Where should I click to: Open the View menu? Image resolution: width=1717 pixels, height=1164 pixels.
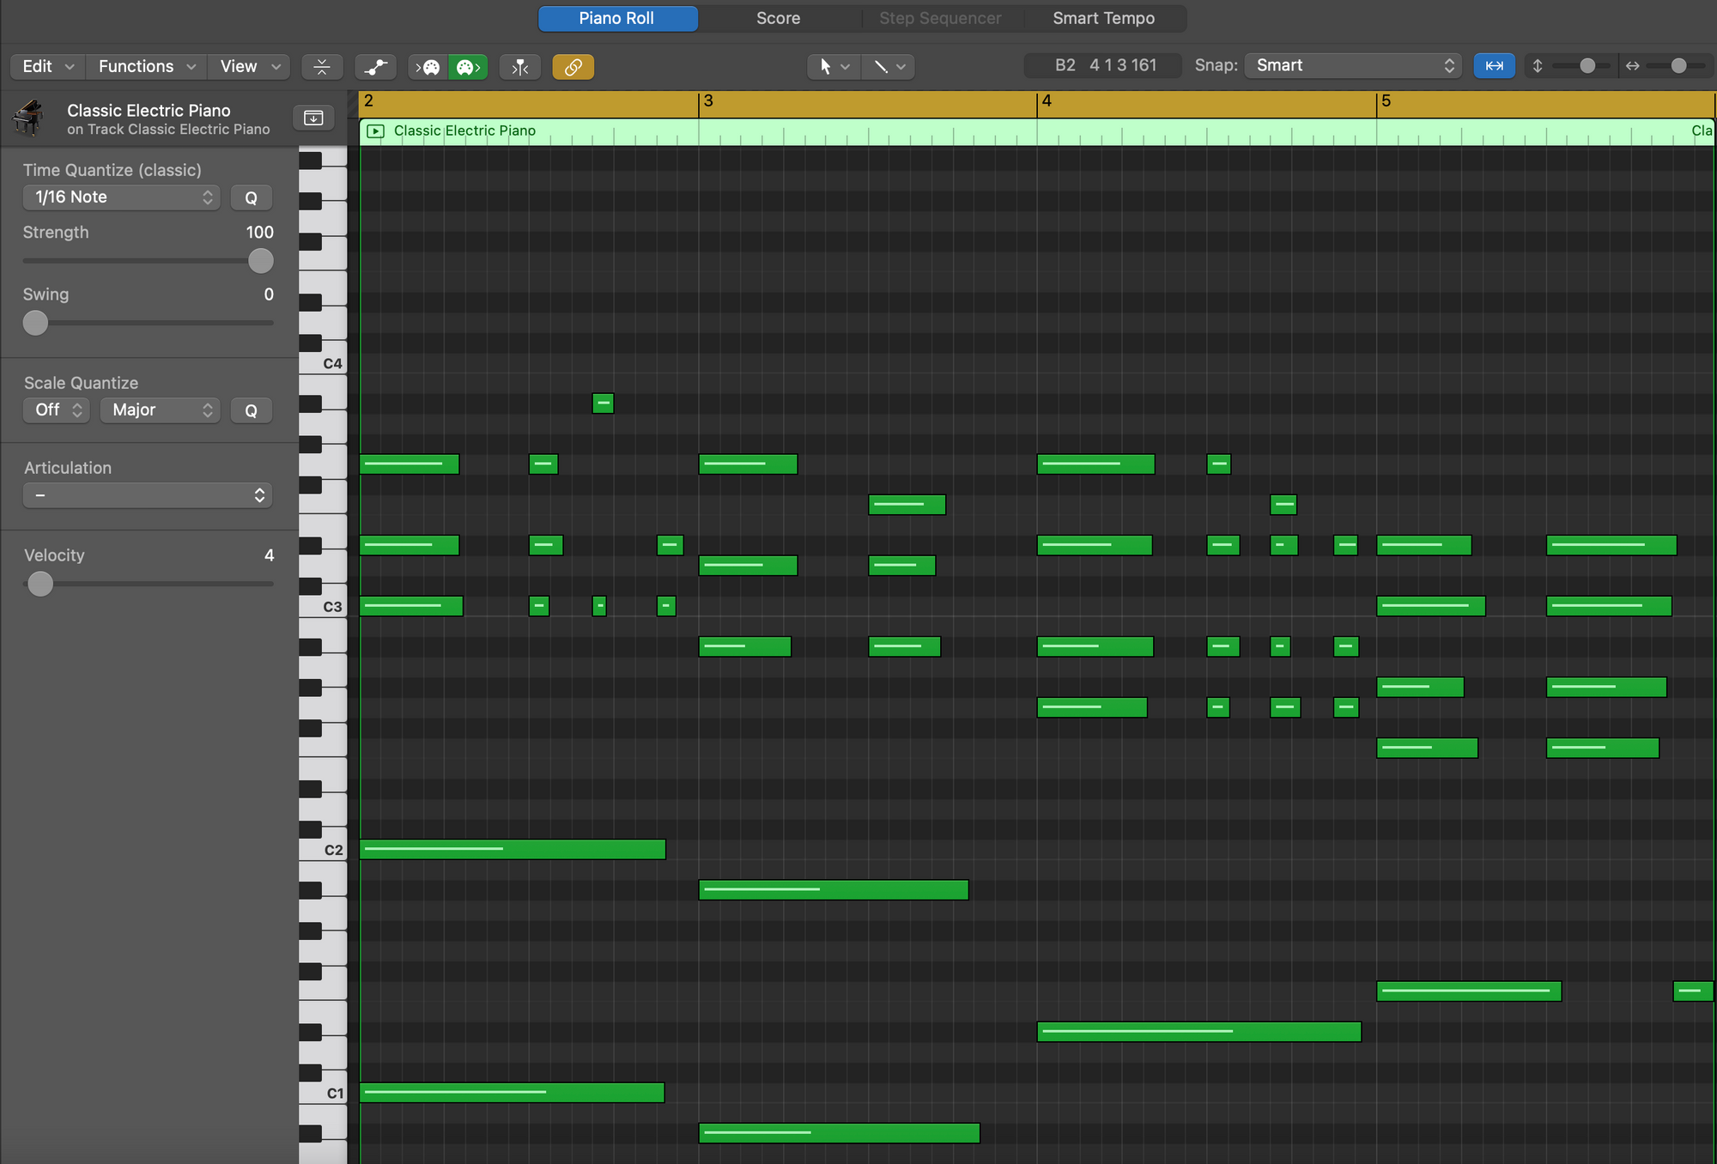click(x=250, y=66)
